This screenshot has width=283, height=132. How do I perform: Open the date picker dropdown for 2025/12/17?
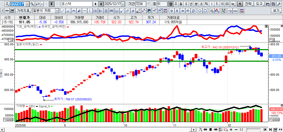point(123,4)
